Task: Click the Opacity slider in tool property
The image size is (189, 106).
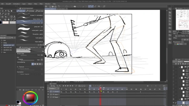Action: point(27,60)
